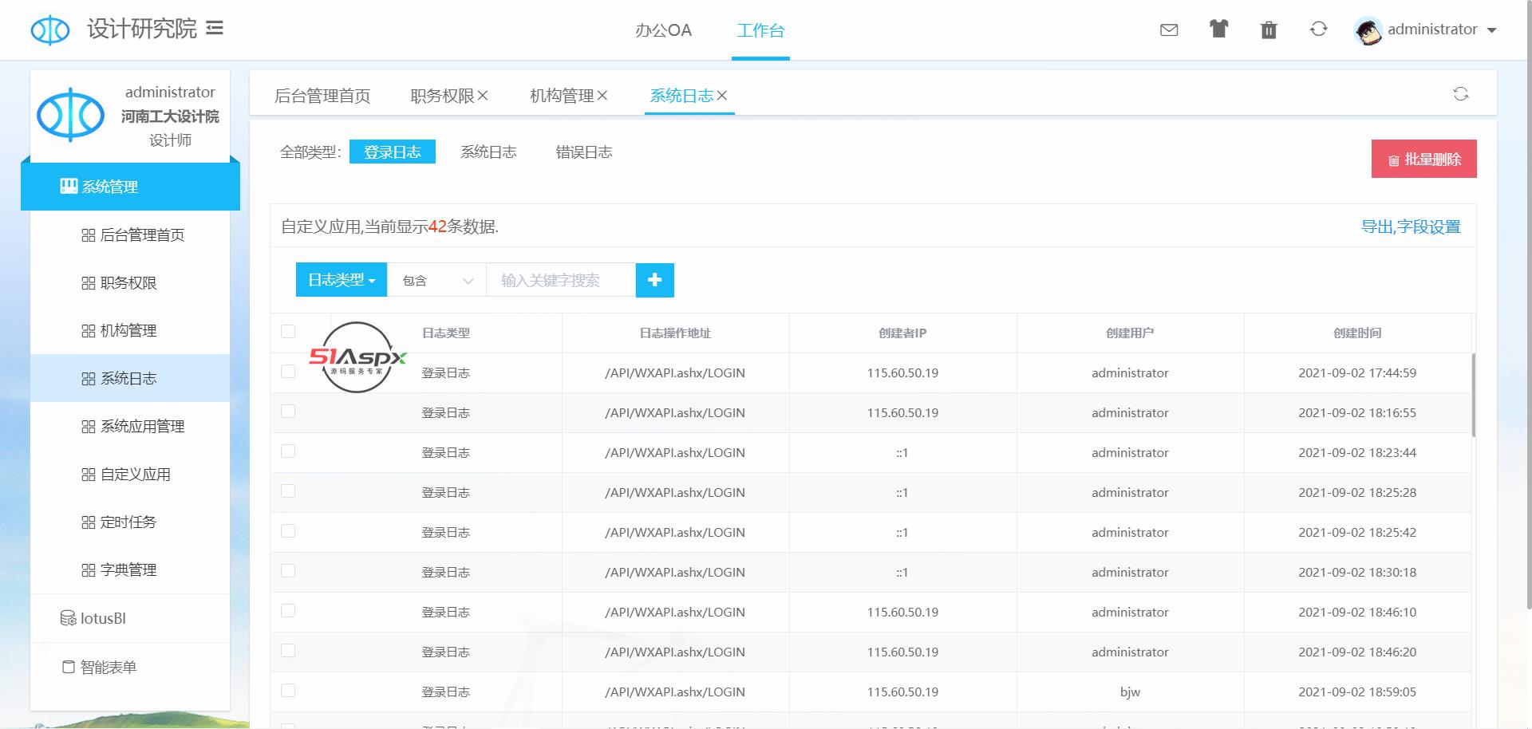The width and height of the screenshot is (1532, 729).
Task: Check the select-all checkbox in table header
Action: click(288, 332)
